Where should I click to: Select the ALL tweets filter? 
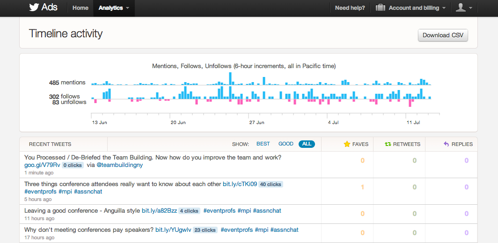(307, 144)
